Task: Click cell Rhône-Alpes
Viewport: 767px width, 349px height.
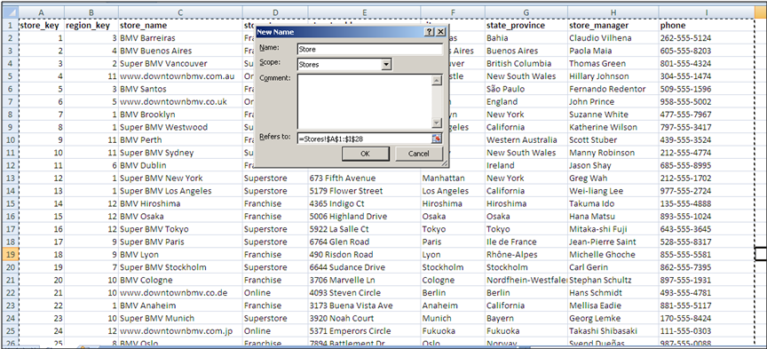Action: (526, 255)
